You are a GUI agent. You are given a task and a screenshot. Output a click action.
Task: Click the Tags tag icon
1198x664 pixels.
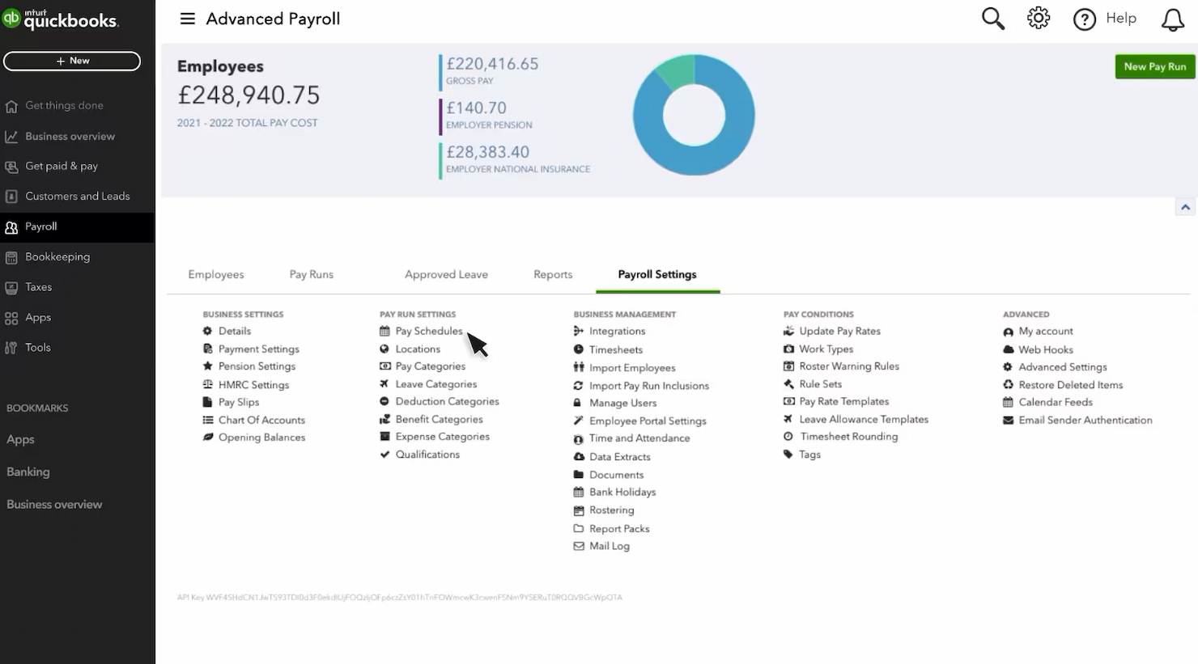tap(788, 455)
